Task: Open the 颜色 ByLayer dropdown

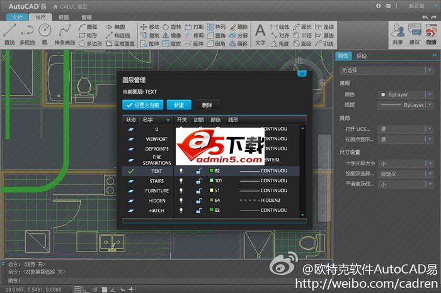Action: (405, 94)
